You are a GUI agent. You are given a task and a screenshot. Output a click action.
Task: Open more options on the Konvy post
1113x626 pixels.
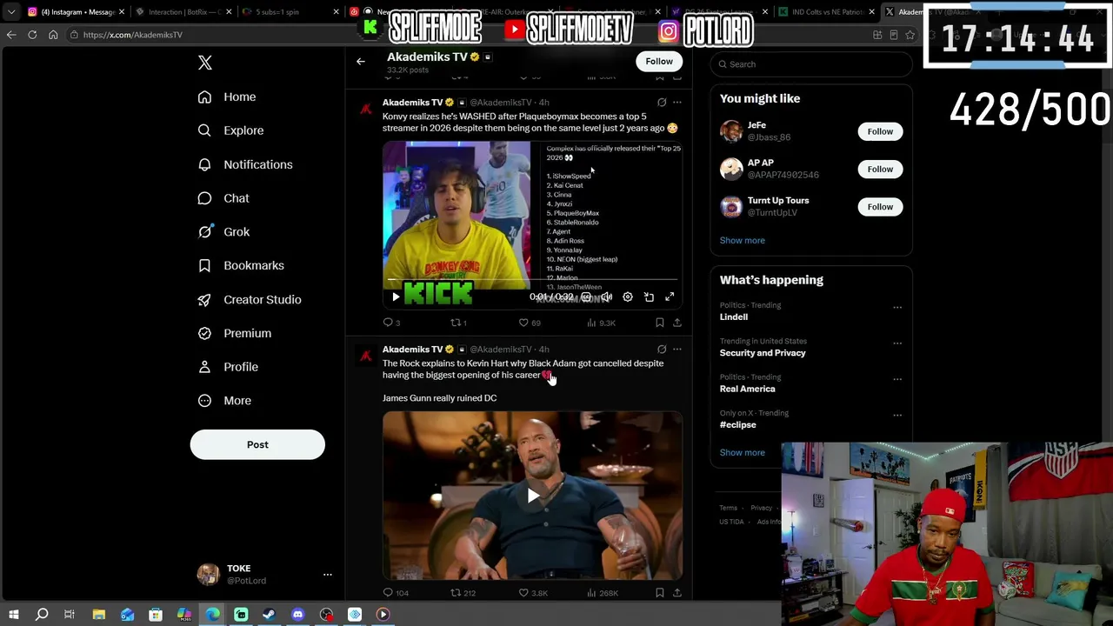677,103
